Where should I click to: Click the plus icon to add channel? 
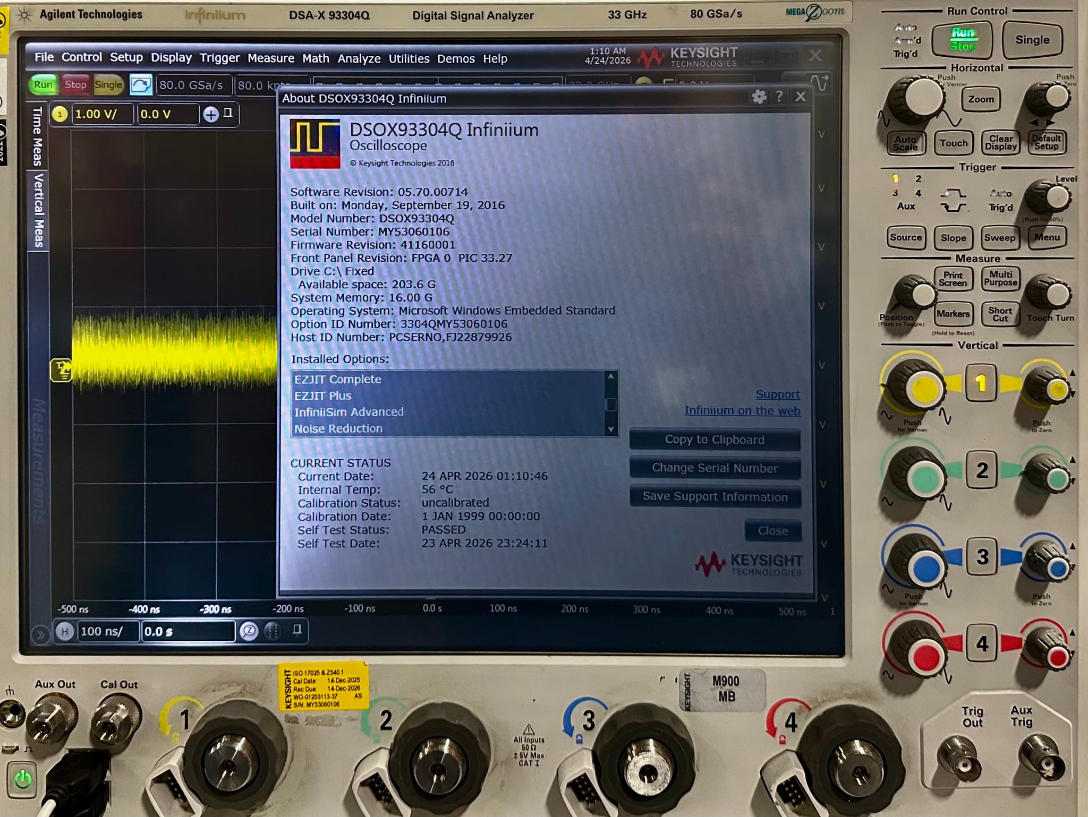211,115
